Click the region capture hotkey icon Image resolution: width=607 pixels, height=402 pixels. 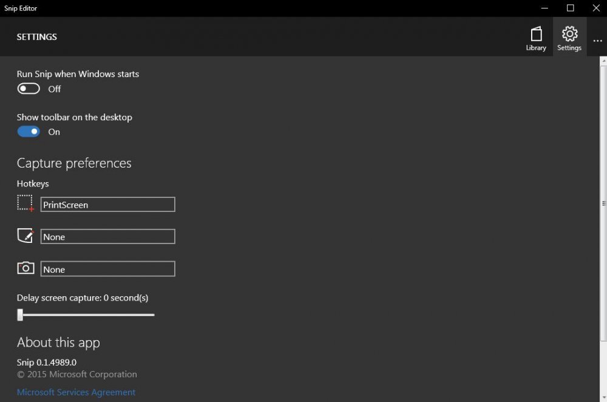pos(25,203)
